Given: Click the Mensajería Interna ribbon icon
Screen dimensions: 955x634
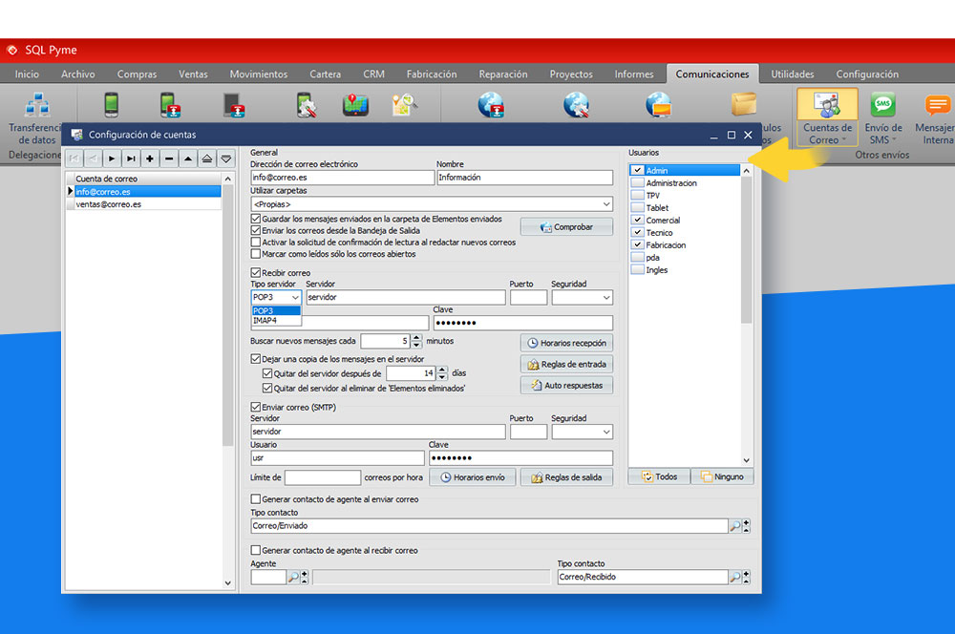Looking at the screenshot, I should [x=936, y=107].
